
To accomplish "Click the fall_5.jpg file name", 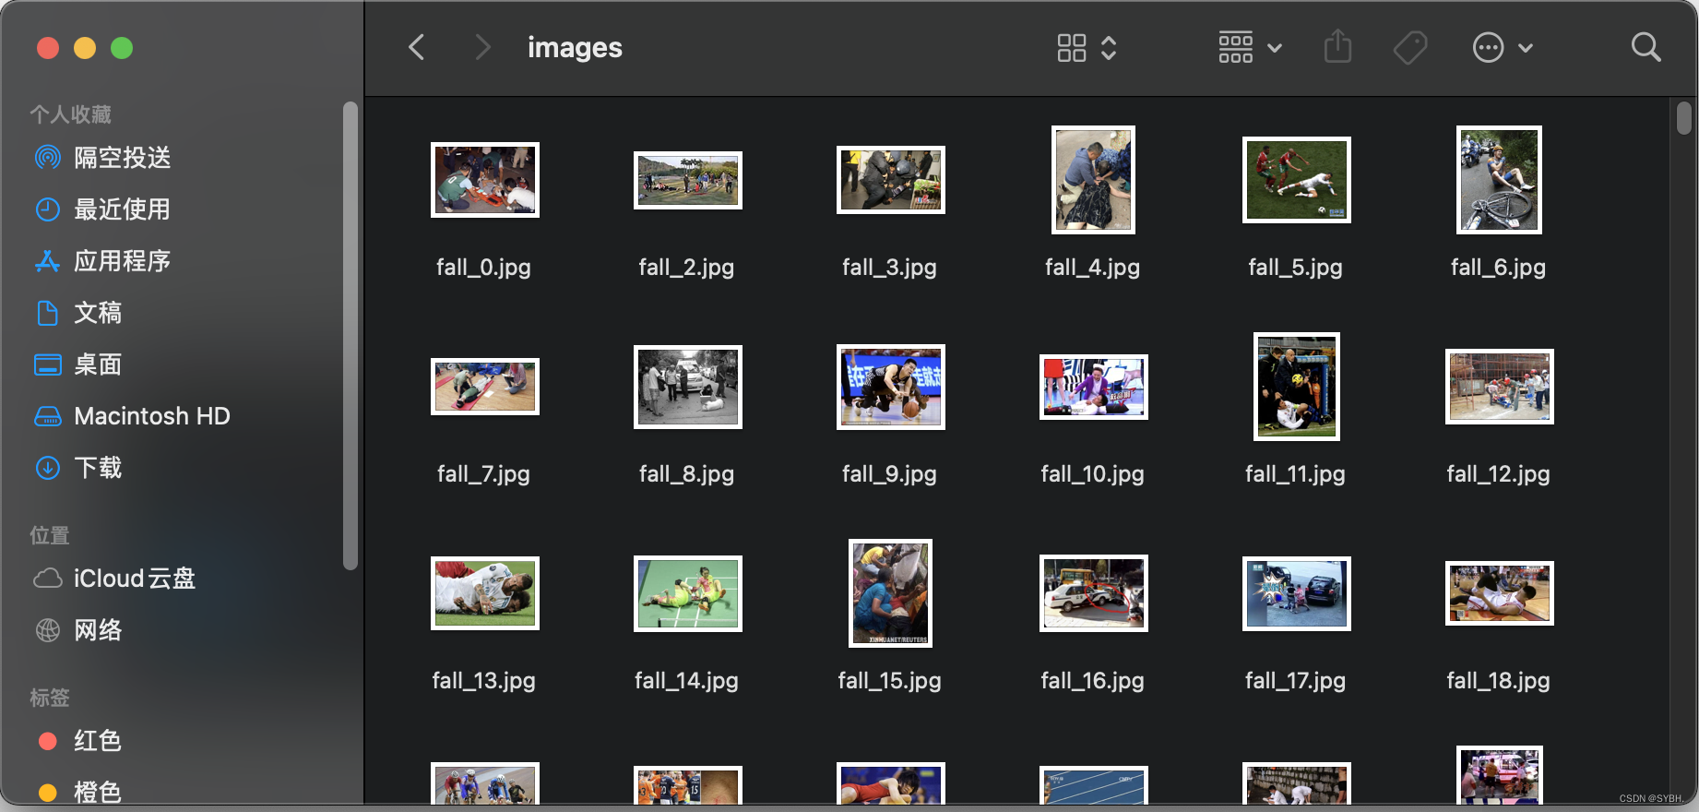I will 1296,268.
